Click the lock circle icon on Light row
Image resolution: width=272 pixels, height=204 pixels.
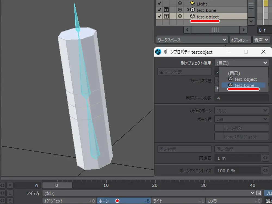click(180, 4)
